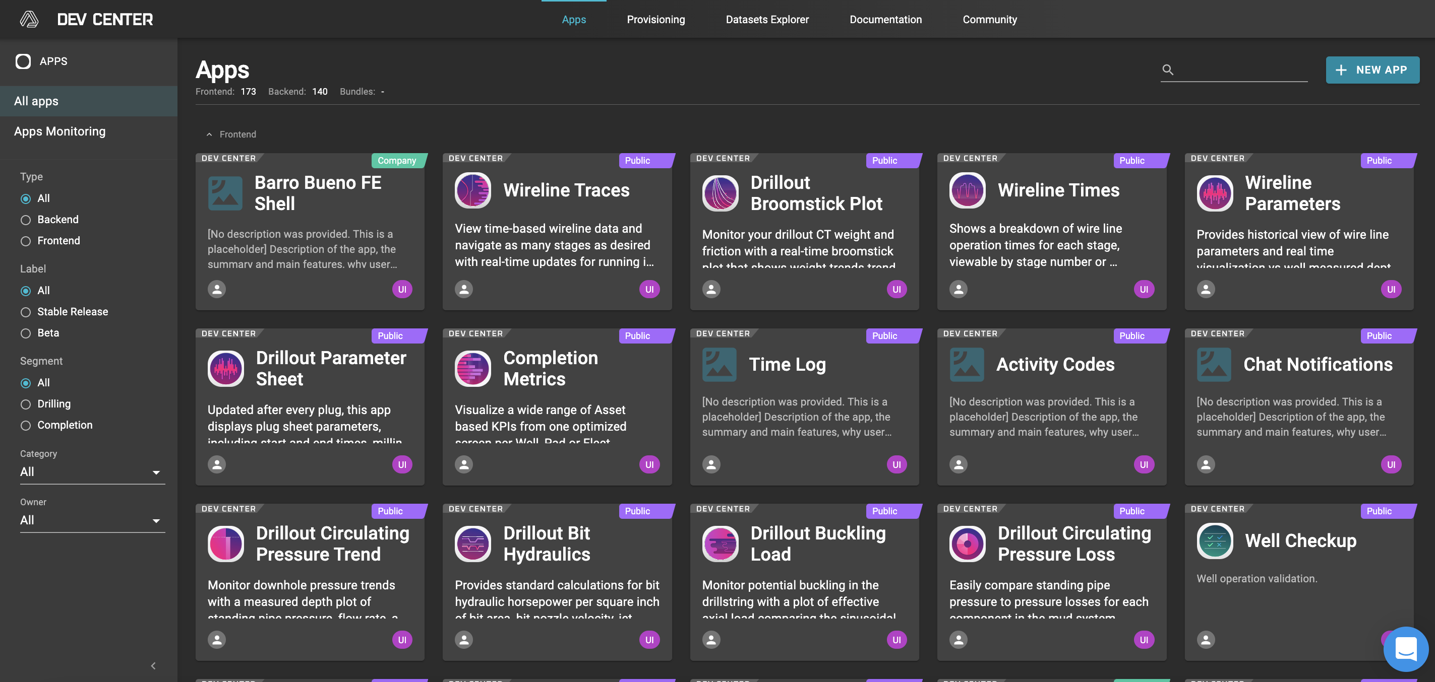
Task: Open the Community tab
Action: 989,20
